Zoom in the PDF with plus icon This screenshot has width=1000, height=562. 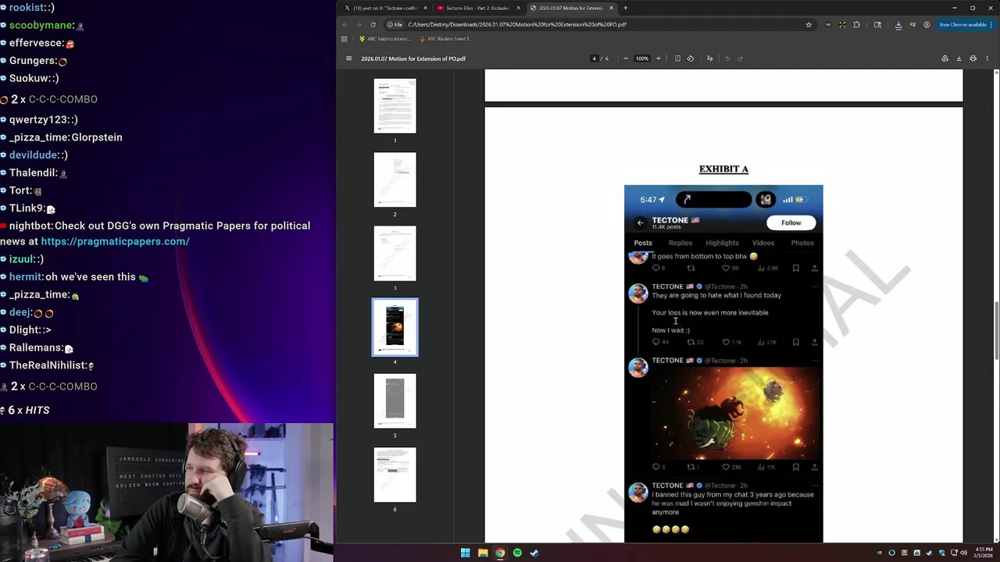[658, 59]
